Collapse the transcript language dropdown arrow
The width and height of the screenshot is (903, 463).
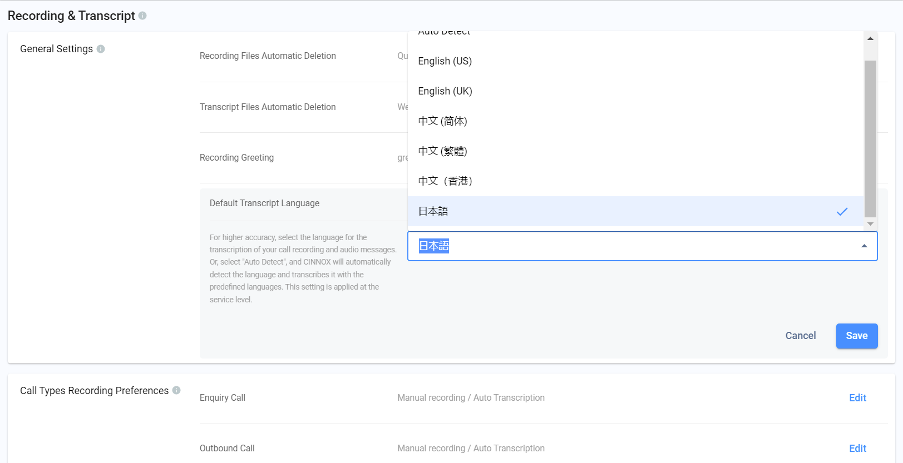tap(864, 246)
